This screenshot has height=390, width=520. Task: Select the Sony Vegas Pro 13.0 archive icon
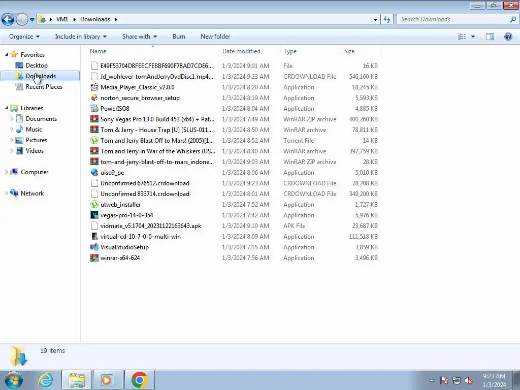tap(94, 119)
